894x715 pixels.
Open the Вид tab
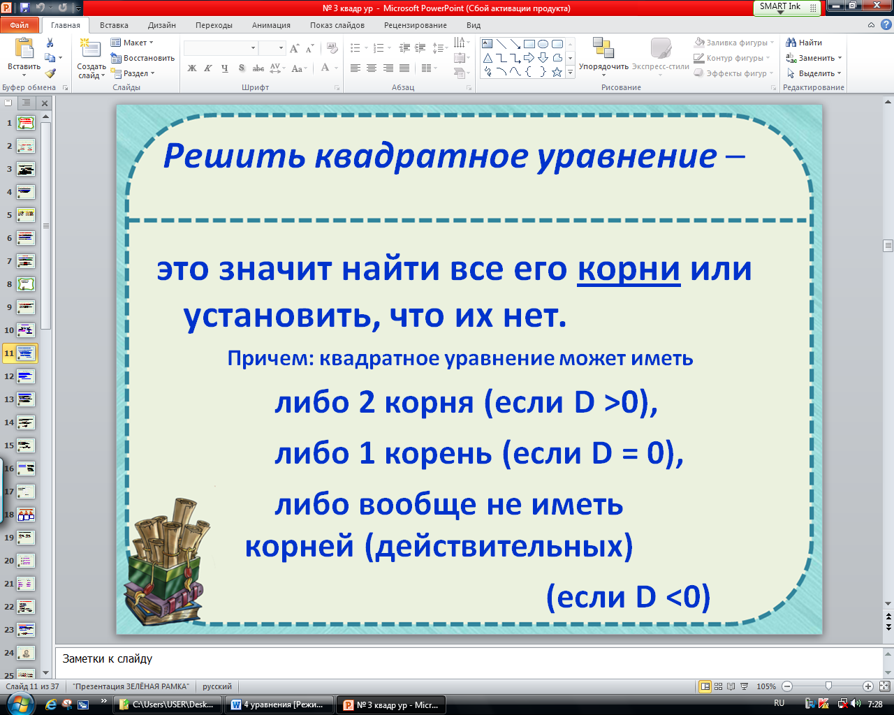(x=474, y=25)
